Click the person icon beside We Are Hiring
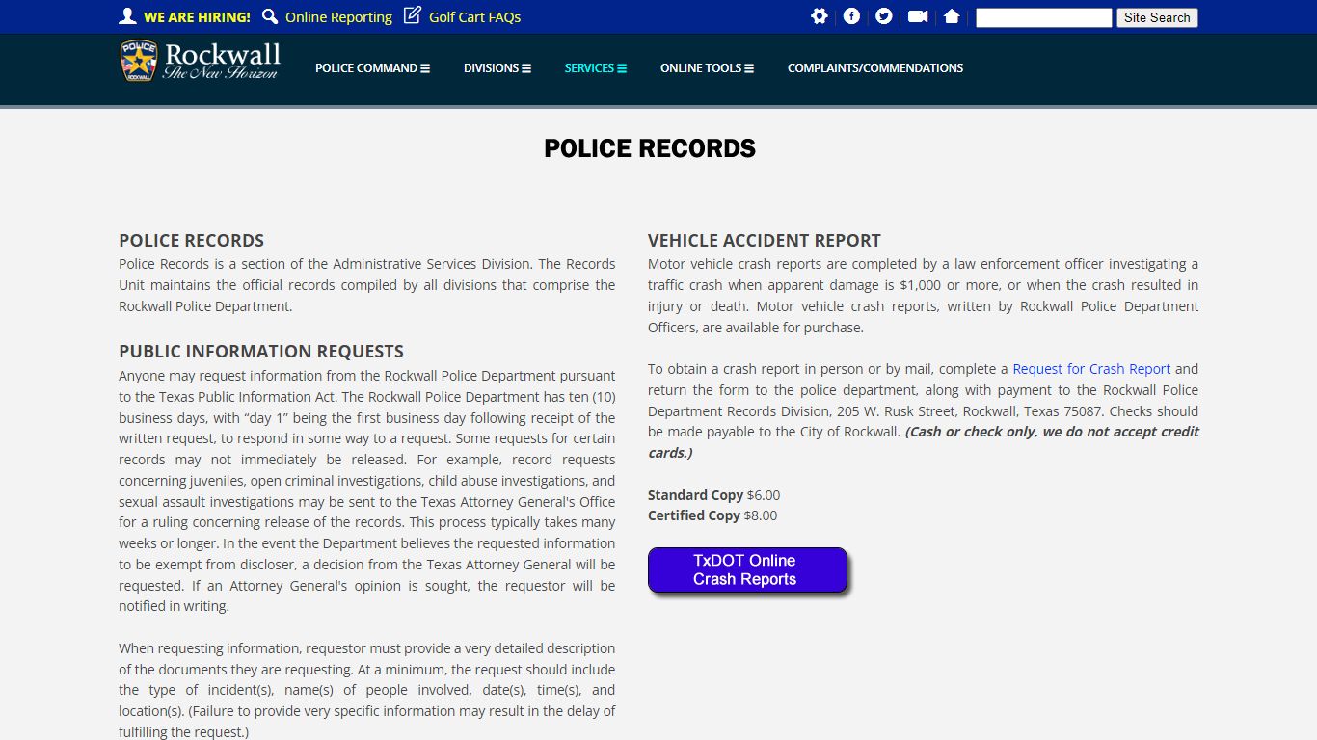This screenshot has width=1317, height=740. coord(127,16)
